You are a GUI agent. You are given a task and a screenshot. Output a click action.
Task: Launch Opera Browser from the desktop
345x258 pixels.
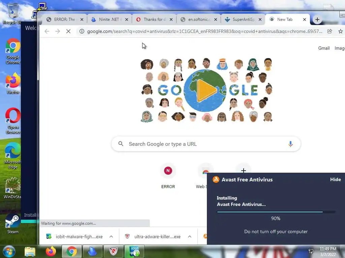(x=13, y=121)
